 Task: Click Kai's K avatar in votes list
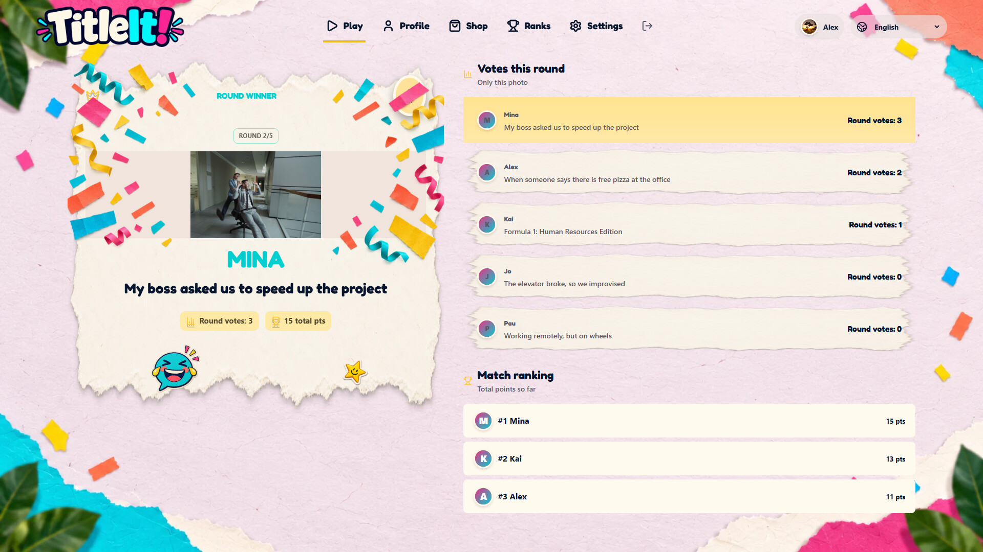pos(487,225)
